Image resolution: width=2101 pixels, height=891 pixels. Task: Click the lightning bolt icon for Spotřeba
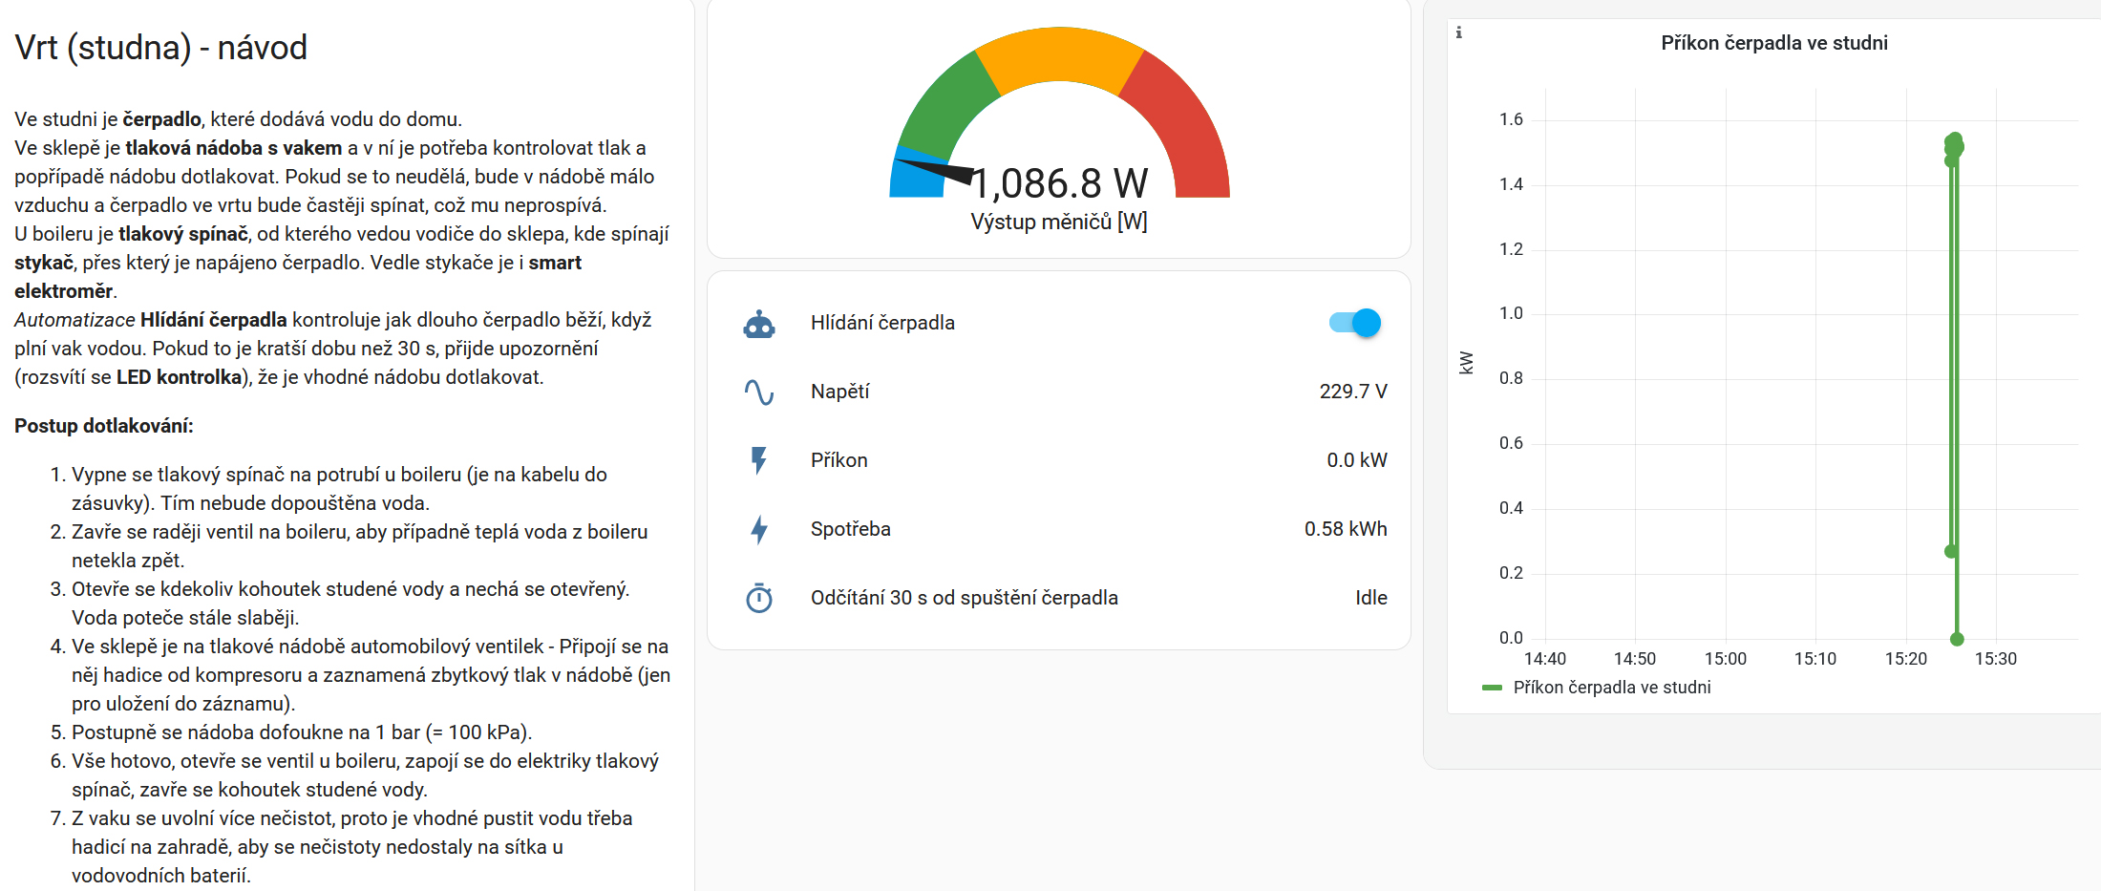(759, 530)
